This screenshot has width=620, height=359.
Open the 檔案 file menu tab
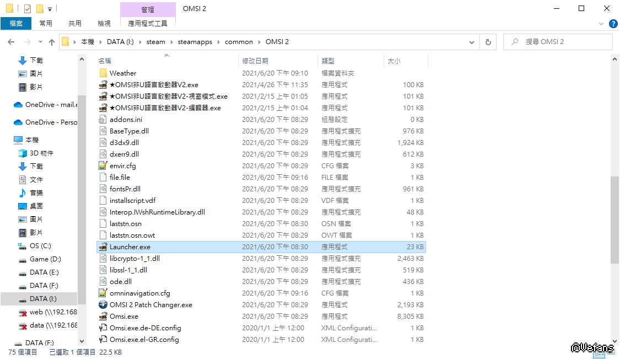(x=16, y=24)
